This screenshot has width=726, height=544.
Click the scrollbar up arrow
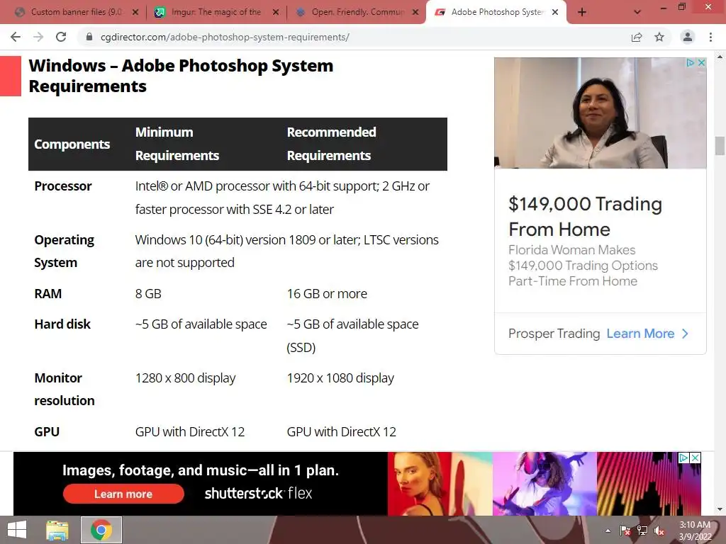[720, 57]
